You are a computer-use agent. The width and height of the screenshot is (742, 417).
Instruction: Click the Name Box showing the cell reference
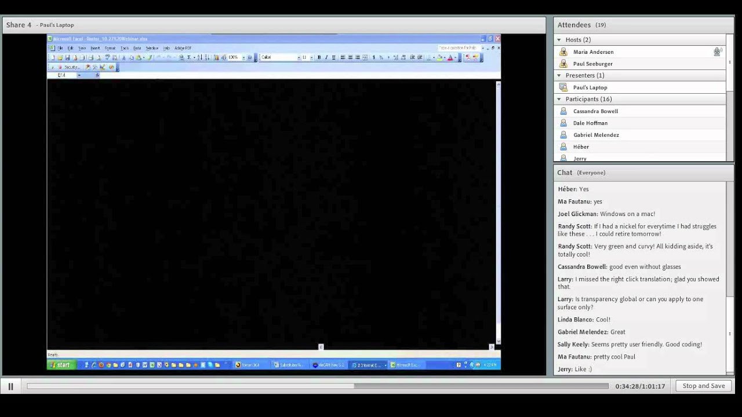[63, 75]
